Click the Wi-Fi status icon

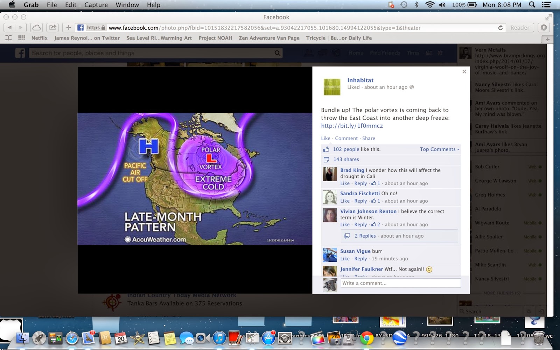[x=430, y=5]
